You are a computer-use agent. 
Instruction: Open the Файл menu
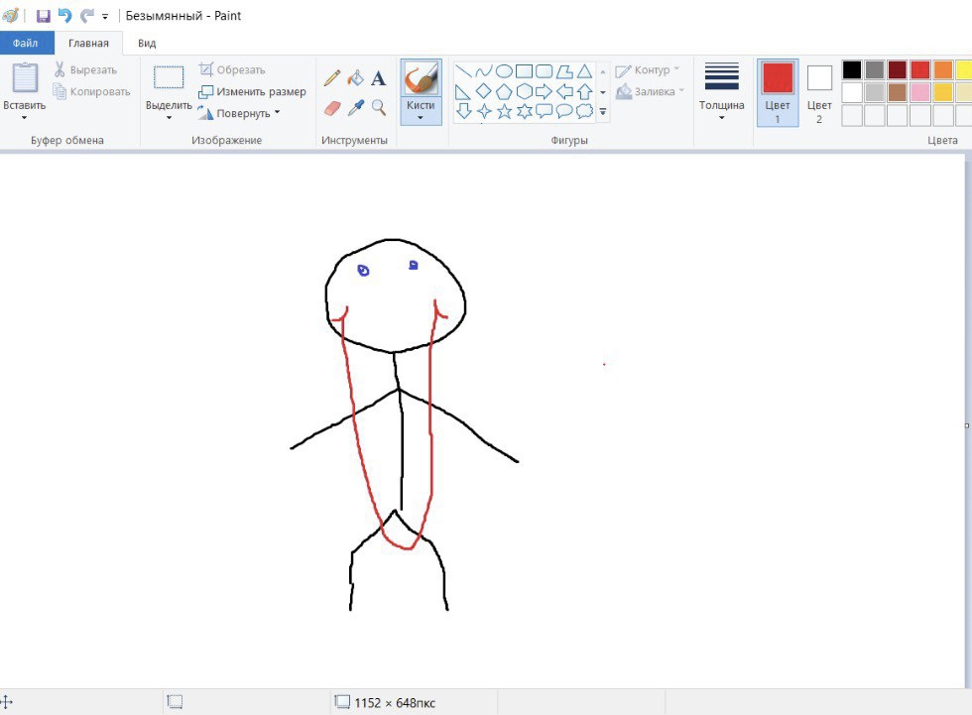(27, 43)
